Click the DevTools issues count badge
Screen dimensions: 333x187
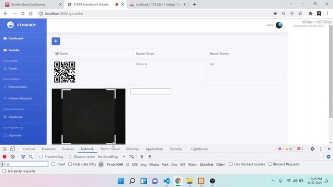point(300,149)
